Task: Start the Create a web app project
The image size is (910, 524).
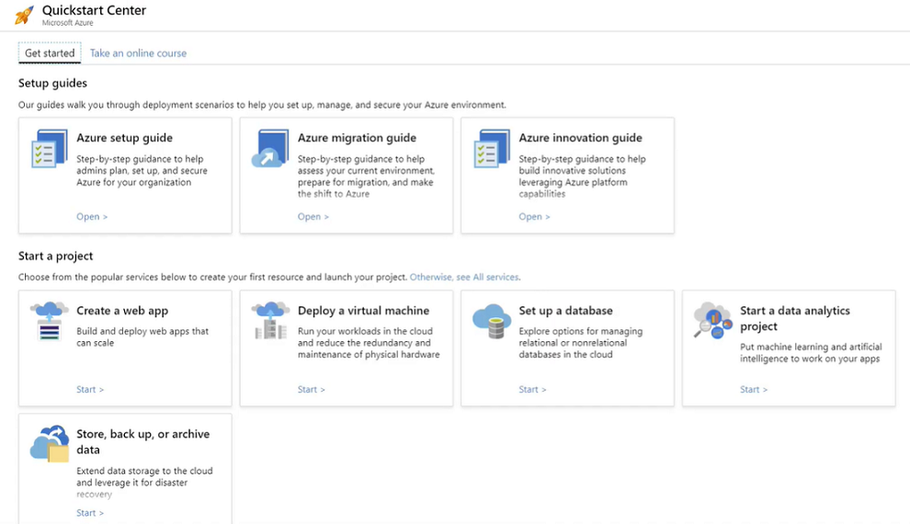Action: (90, 390)
